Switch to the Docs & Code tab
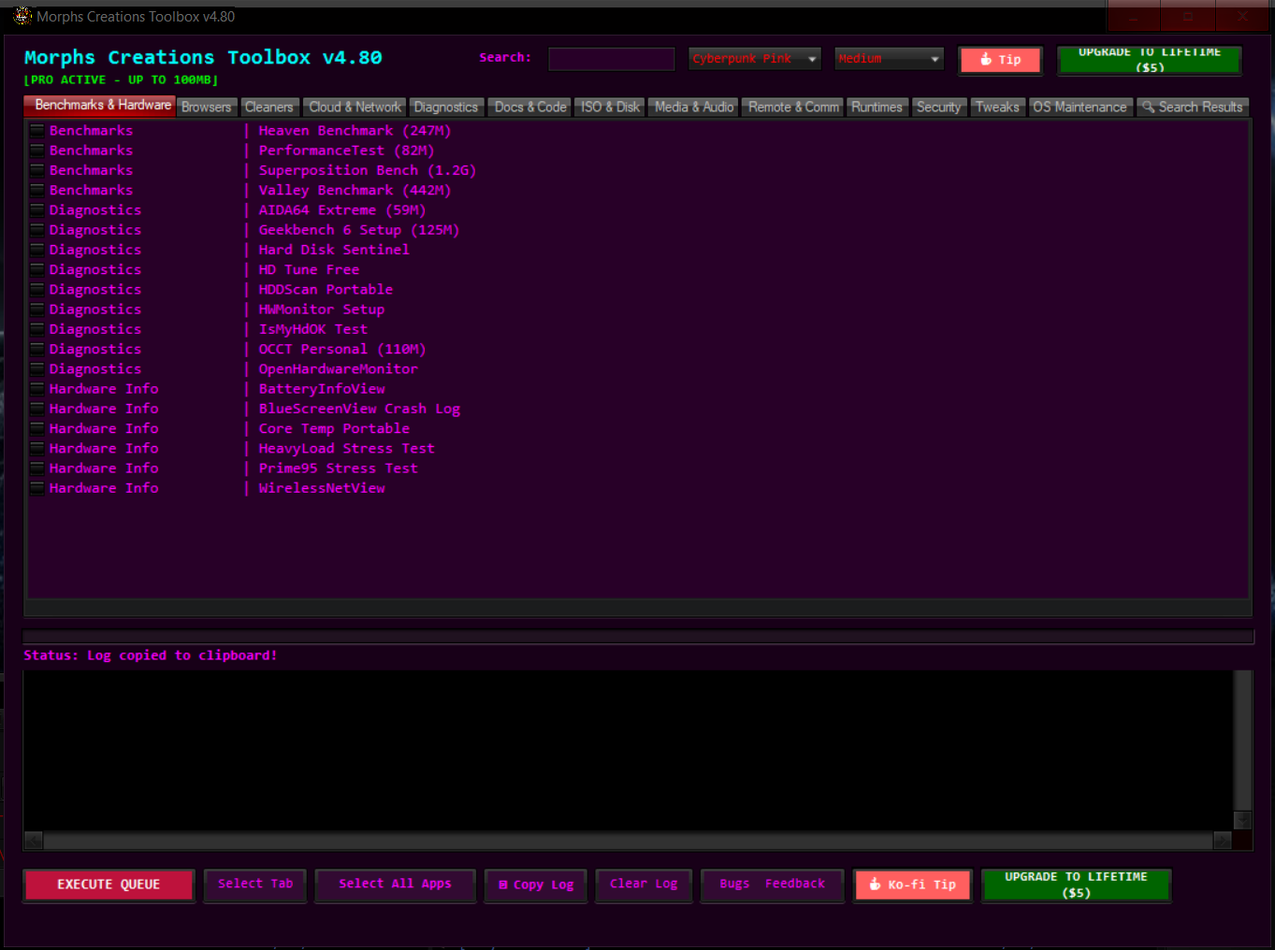 [x=530, y=108]
